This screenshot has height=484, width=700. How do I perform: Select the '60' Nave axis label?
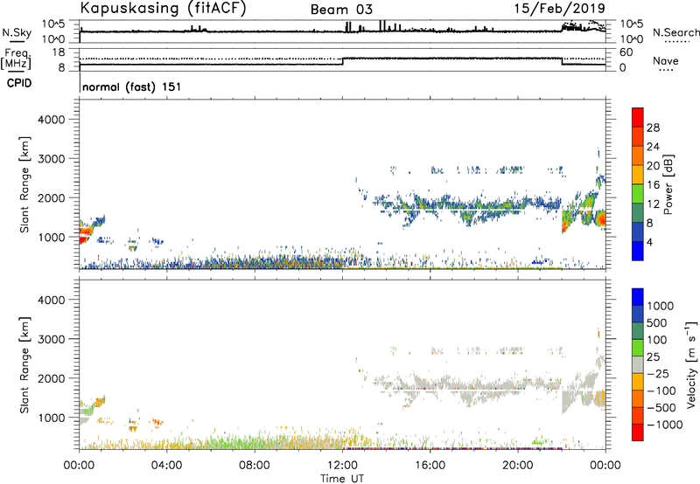click(626, 52)
